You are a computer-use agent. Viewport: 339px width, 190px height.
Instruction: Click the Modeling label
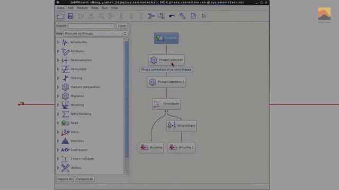point(77,105)
